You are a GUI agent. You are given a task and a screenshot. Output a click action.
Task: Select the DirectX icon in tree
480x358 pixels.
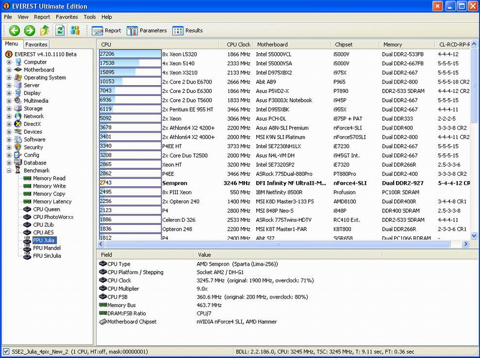[x=18, y=124]
